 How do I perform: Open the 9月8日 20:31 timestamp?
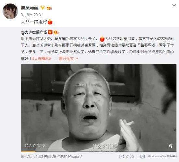32,15
